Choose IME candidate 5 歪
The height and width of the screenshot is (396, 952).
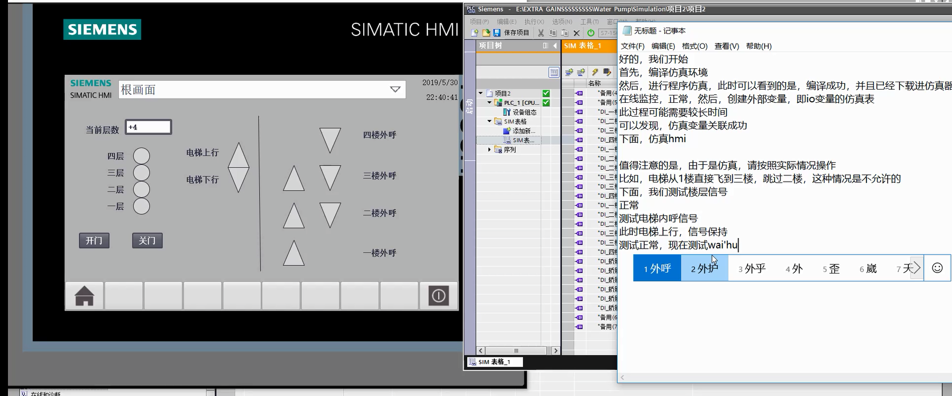(831, 268)
